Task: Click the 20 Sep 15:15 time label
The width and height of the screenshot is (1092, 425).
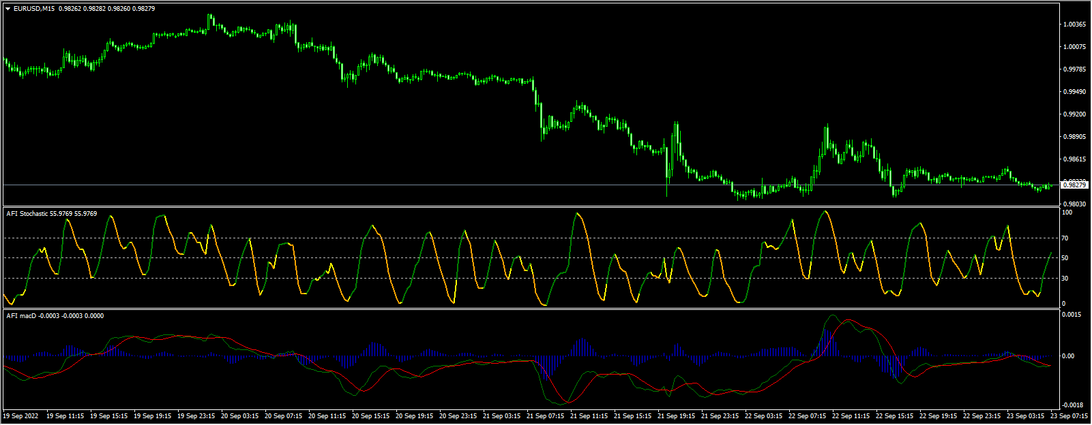Action: point(372,415)
